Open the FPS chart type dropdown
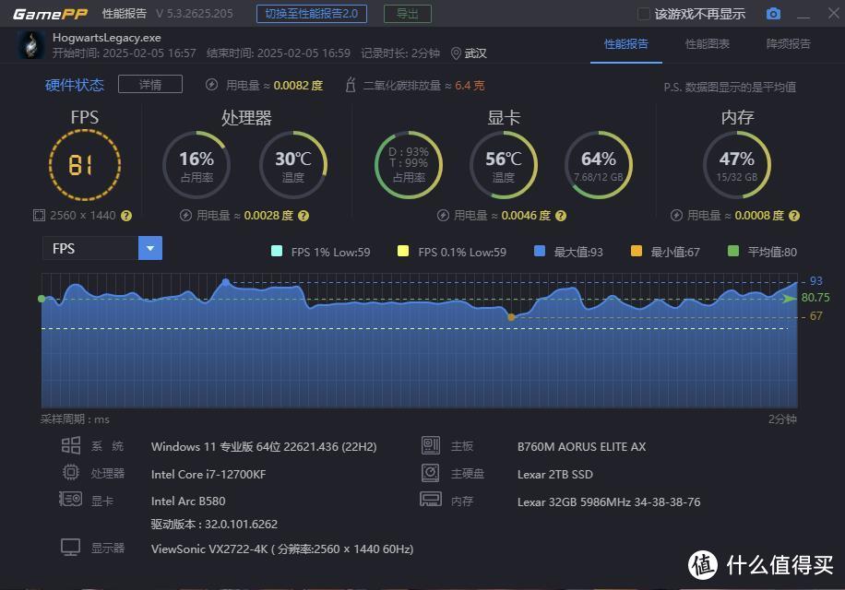 pyautogui.click(x=102, y=248)
